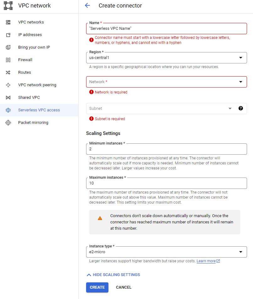Click the Minimum instances input field
This screenshot has width=253, height=299.
point(166,149)
